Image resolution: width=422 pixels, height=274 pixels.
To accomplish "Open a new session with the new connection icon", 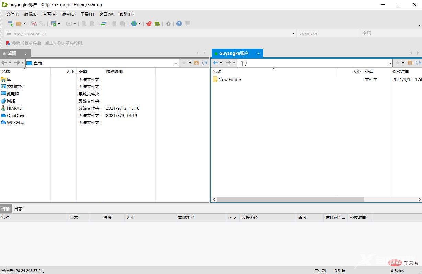I will (x=11, y=24).
